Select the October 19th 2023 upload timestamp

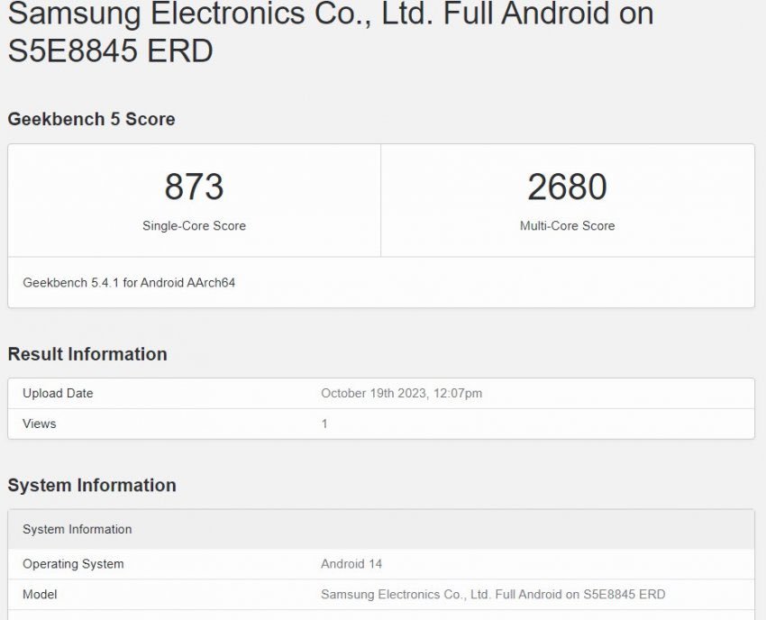401,393
